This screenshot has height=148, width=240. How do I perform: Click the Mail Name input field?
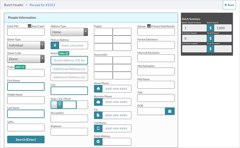(156, 85)
